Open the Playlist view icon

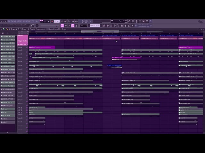(104, 25)
